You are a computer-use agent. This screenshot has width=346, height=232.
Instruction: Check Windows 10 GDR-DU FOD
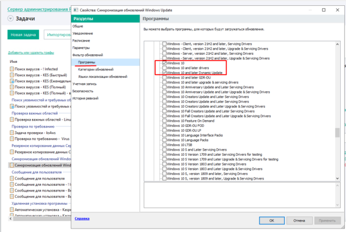click(164, 126)
